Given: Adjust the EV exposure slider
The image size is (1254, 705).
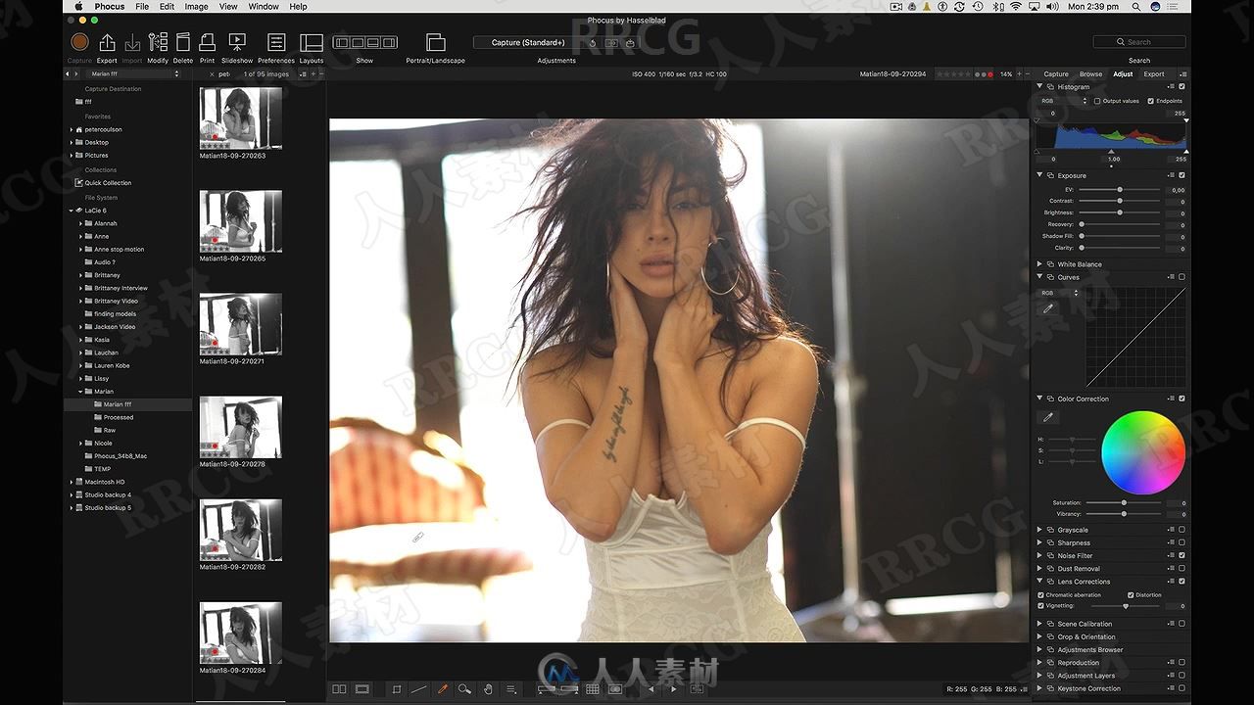Looking at the screenshot, I should coord(1120,189).
